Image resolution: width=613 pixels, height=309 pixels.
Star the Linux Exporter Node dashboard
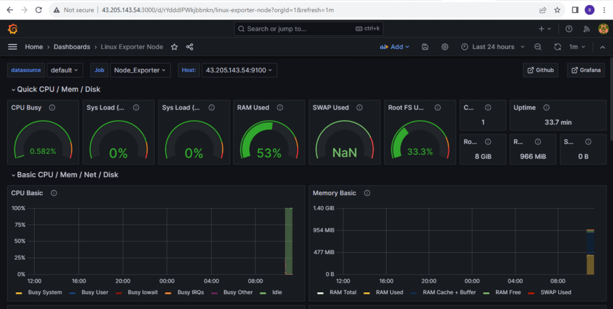pyautogui.click(x=174, y=47)
